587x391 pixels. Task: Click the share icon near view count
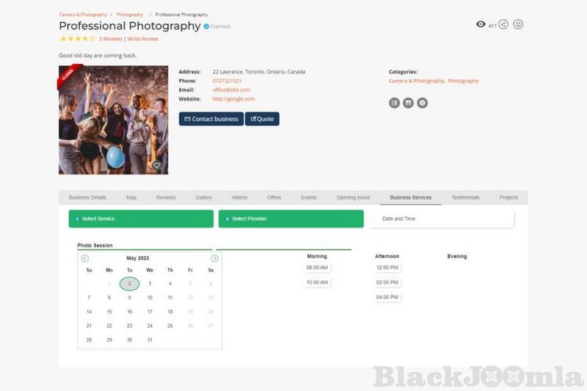pyautogui.click(x=503, y=25)
